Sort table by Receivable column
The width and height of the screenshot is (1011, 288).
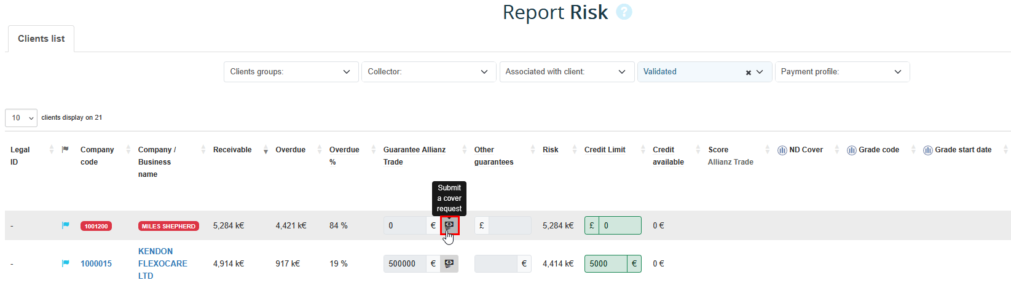(x=232, y=150)
